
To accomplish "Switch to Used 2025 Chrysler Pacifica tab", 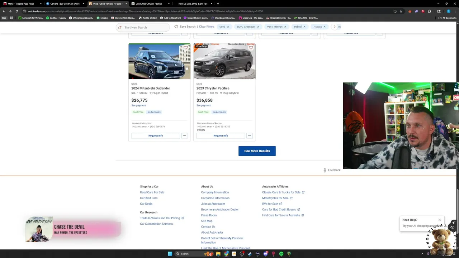I will 150,4.
